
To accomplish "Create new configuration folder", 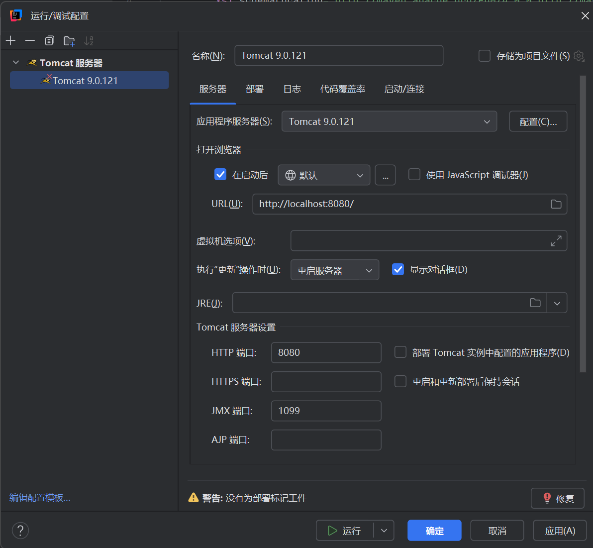I will pyautogui.click(x=69, y=40).
